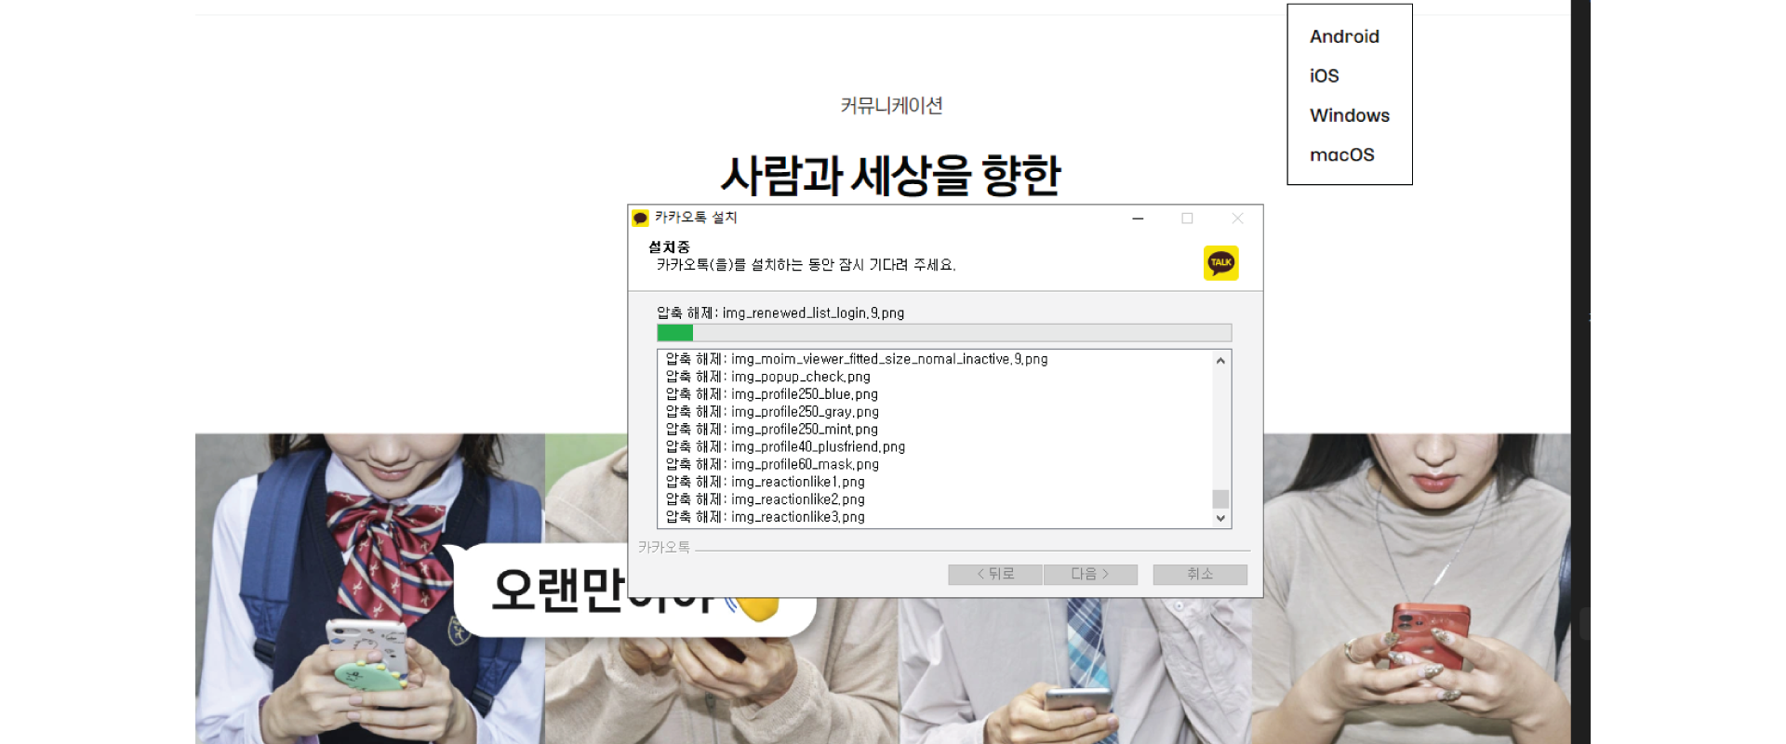Select log row img_moim_viewer_fitted_size_nomal_inactive
1786x744 pixels.
[x=856, y=359]
